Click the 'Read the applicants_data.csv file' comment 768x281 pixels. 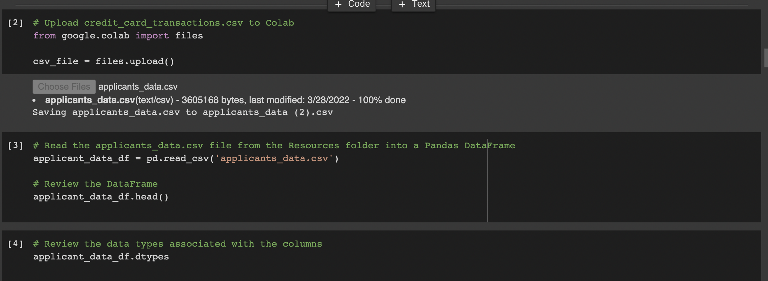(x=274, y=146)
